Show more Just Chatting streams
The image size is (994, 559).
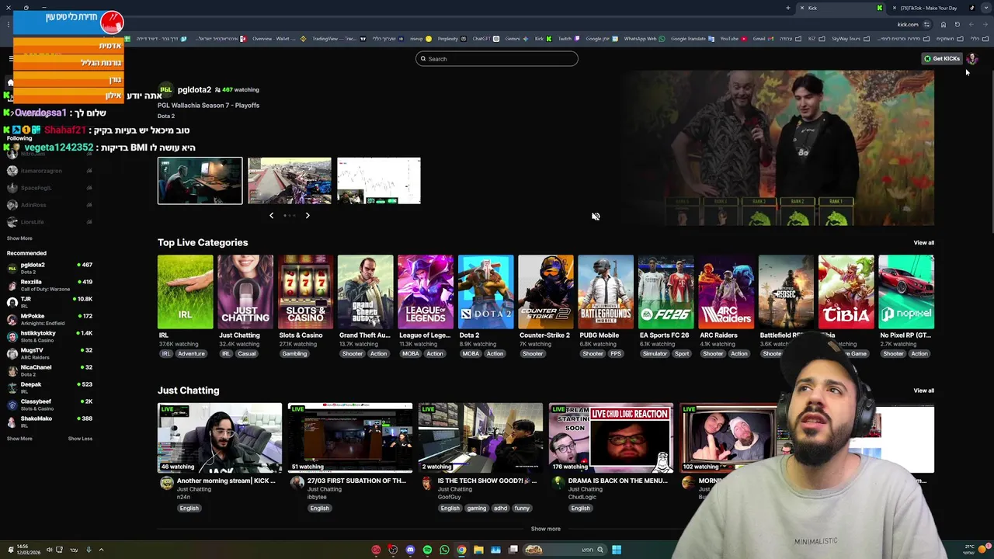(x=545, y=529)
